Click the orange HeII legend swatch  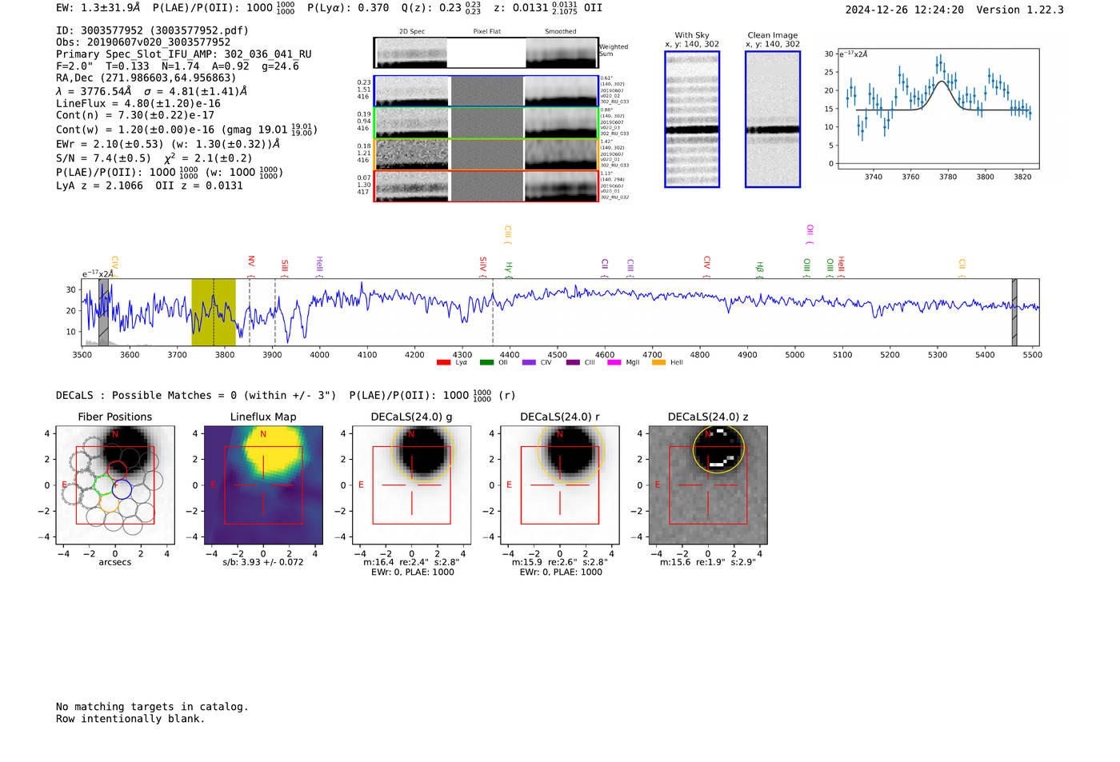(x=658, y=362)
